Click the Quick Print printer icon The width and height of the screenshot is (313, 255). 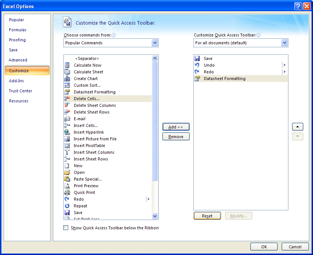coord(67,192)
